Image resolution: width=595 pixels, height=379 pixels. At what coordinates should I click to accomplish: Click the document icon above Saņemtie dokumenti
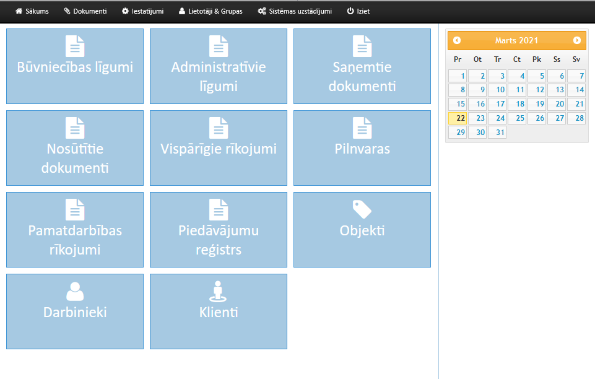point(362,46)
